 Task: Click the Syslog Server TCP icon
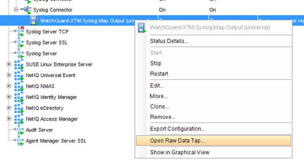pos(20,31)
